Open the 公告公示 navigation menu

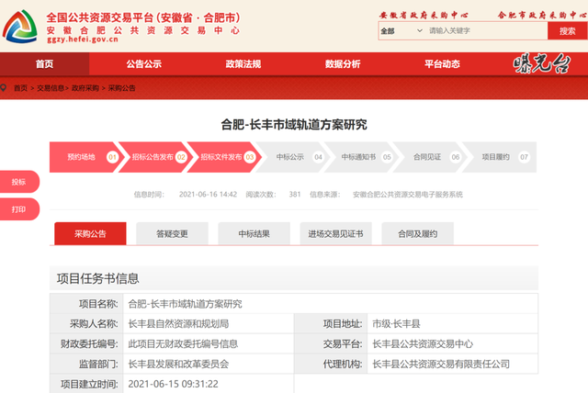144,63
